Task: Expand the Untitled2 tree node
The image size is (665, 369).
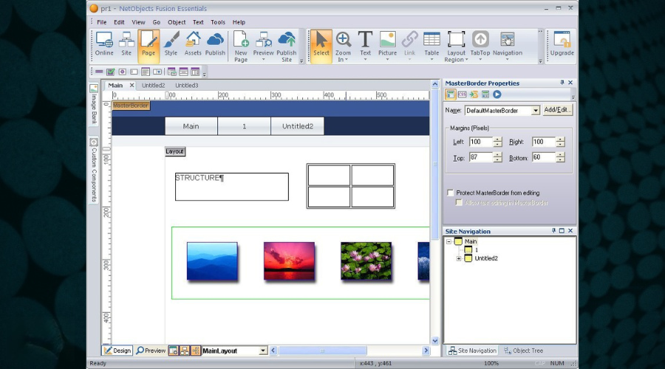Action: pyautogui.click(x=459, y=258)
